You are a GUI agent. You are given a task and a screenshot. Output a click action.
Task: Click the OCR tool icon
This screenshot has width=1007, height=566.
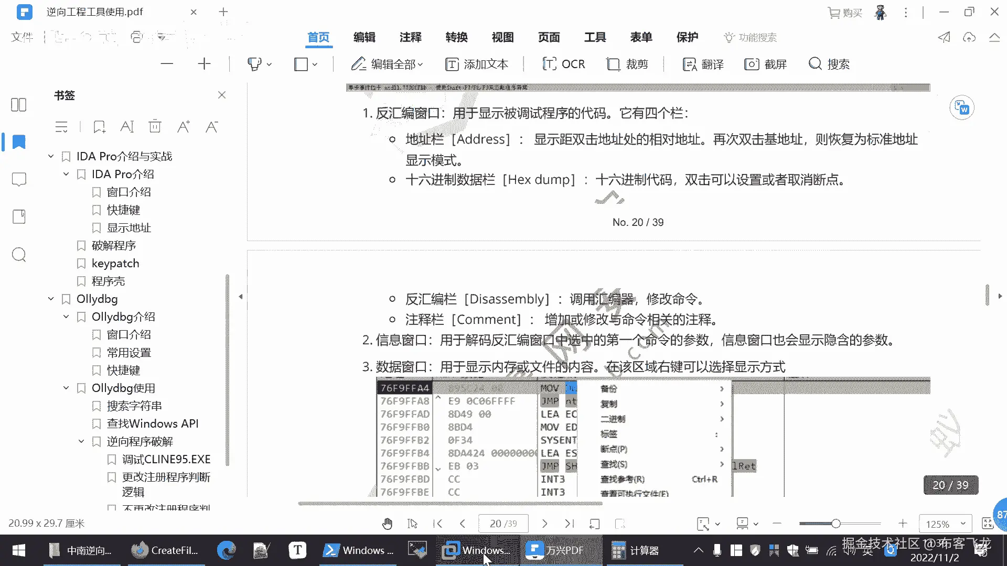(549, 64)
